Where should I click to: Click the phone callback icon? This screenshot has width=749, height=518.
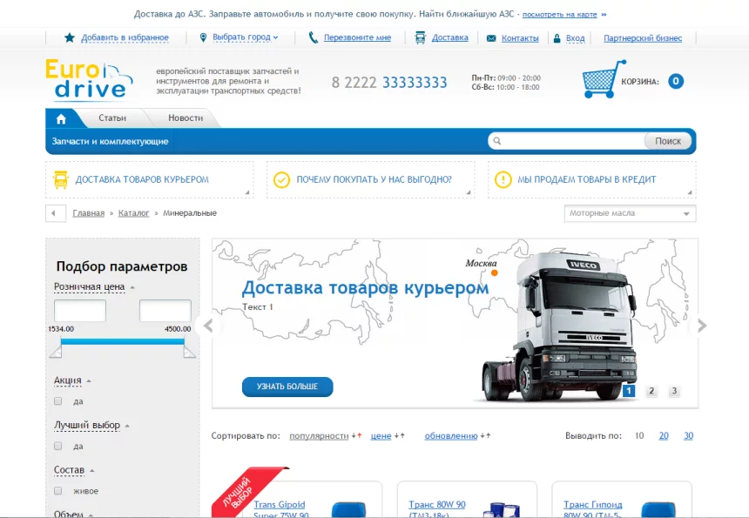(x=314, y=37)
